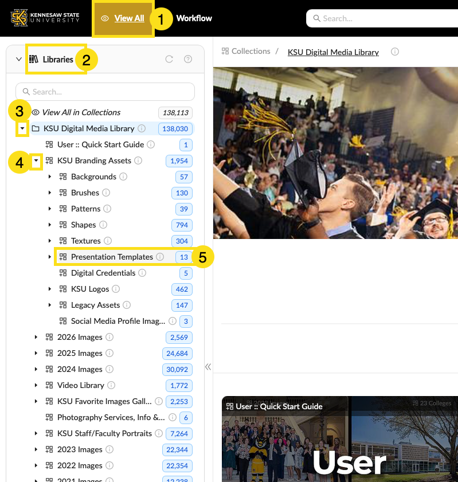
Task: Show info for Patterns
Action: (x=107, y=209)
